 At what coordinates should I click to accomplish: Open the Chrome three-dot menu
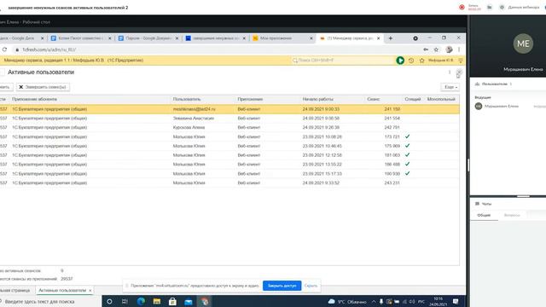pyautogui.click(x=459, y=49)
